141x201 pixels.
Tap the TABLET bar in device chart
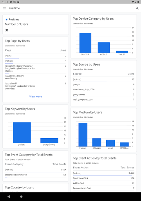click(x=122, y=52)
